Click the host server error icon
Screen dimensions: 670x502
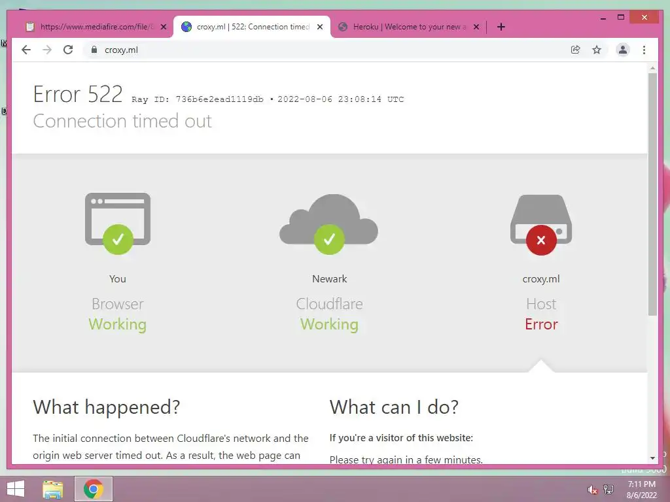[x=541, y=225]
